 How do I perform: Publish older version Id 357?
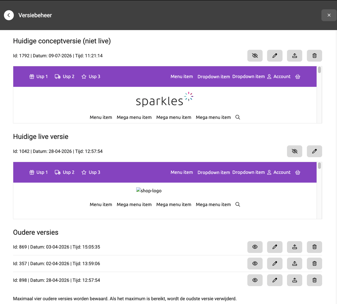point(294,264)
